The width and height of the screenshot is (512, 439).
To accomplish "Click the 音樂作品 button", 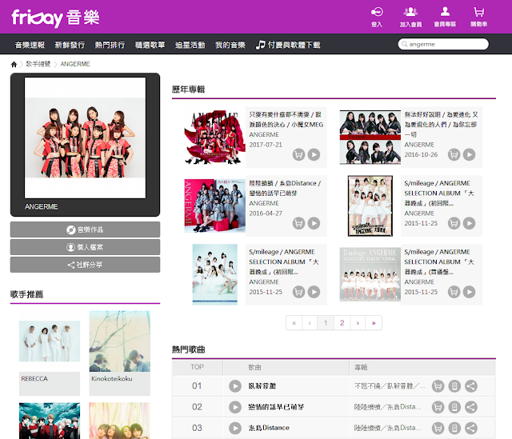I will click(86, 229).
